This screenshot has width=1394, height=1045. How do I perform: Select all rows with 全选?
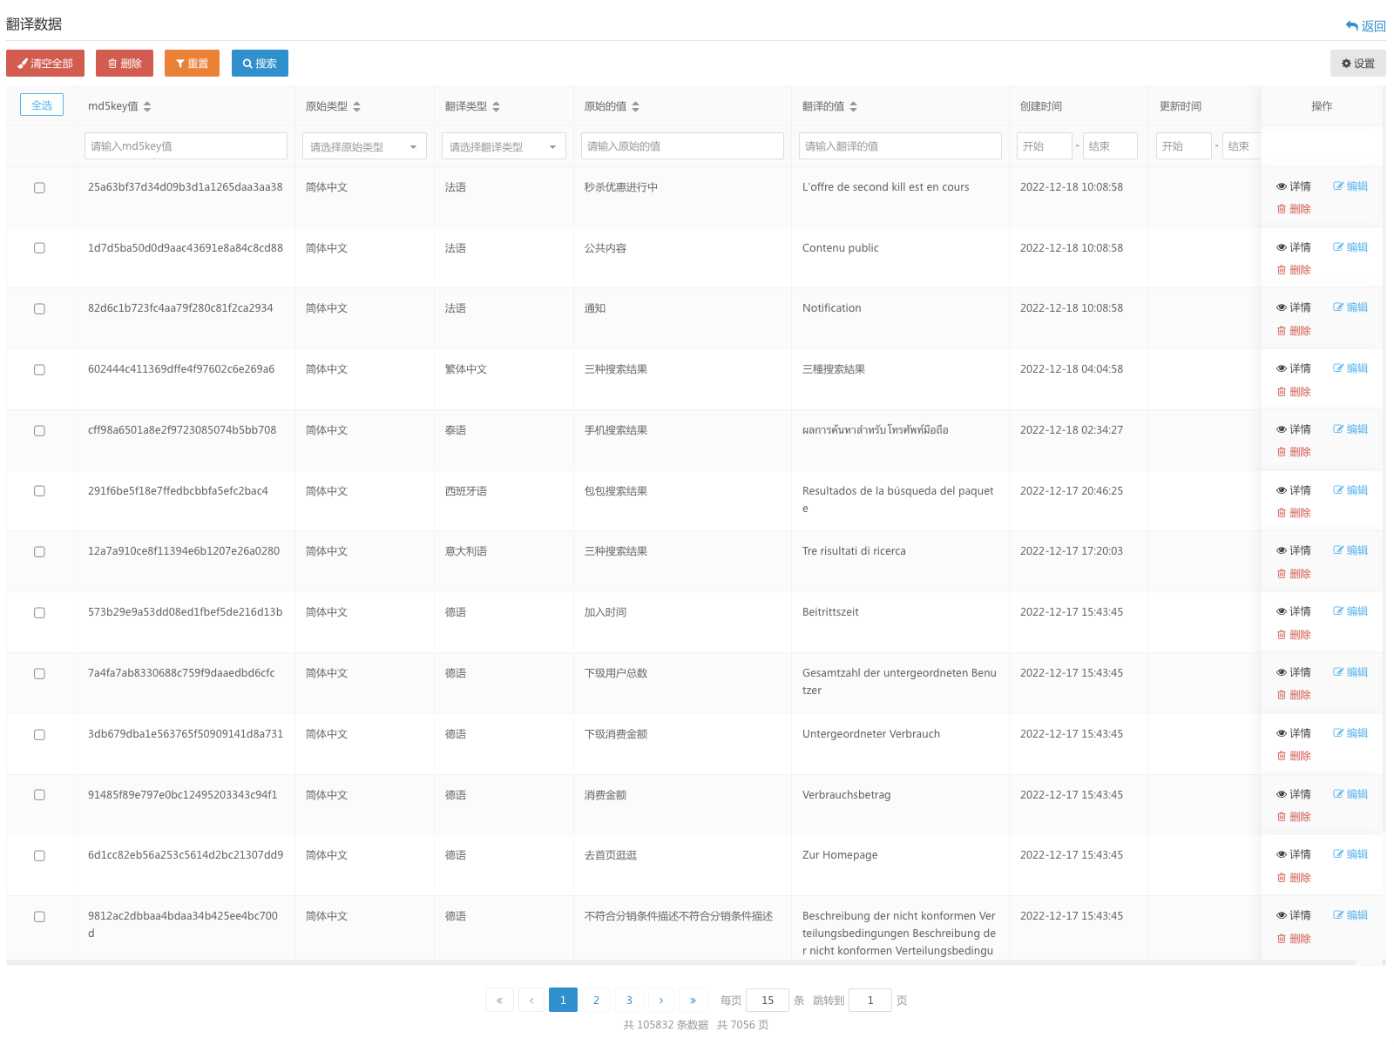(42, 105)
